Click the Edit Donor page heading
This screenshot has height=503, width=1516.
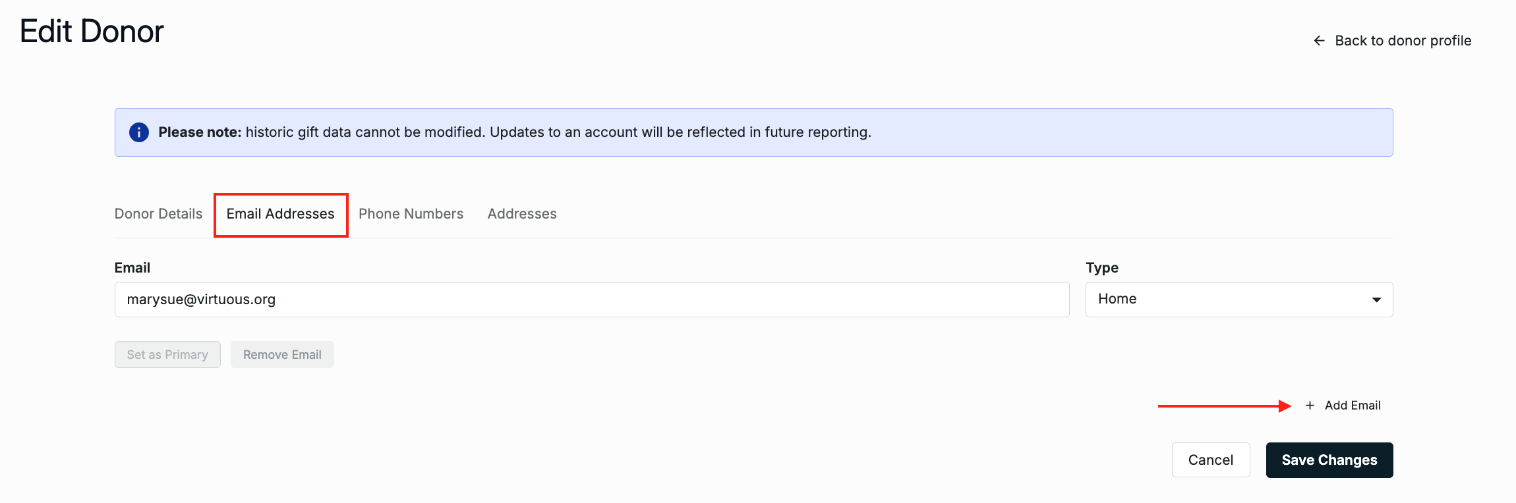pos(92,31)
